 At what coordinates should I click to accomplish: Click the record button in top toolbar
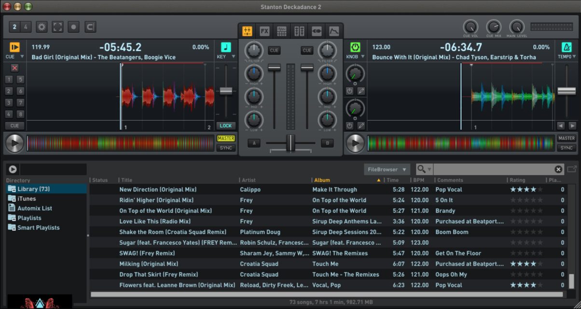pyautogui.click(x=74, y=27)
